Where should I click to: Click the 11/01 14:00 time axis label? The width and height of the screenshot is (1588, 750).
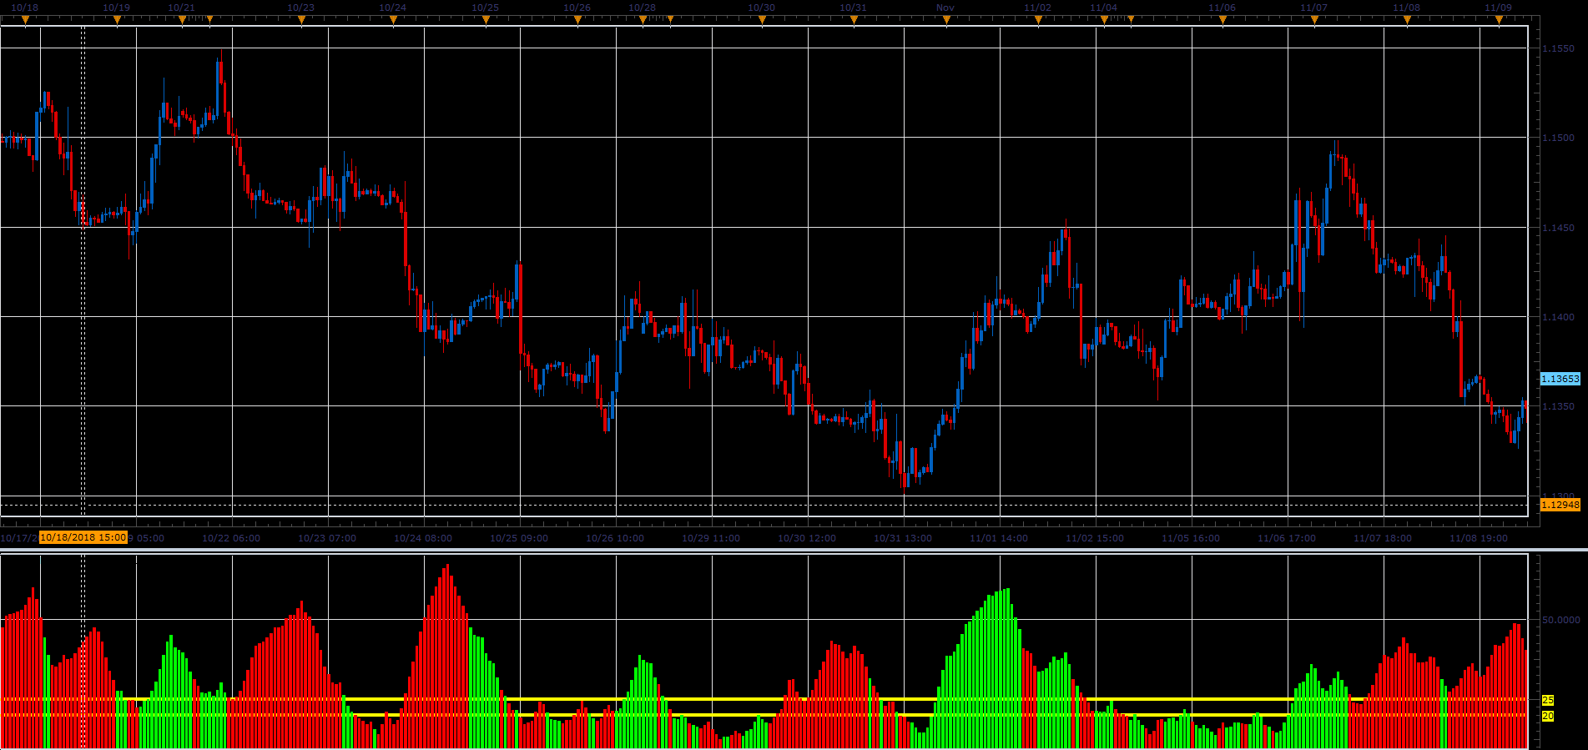pyautogui.click(x=999, y=538)
